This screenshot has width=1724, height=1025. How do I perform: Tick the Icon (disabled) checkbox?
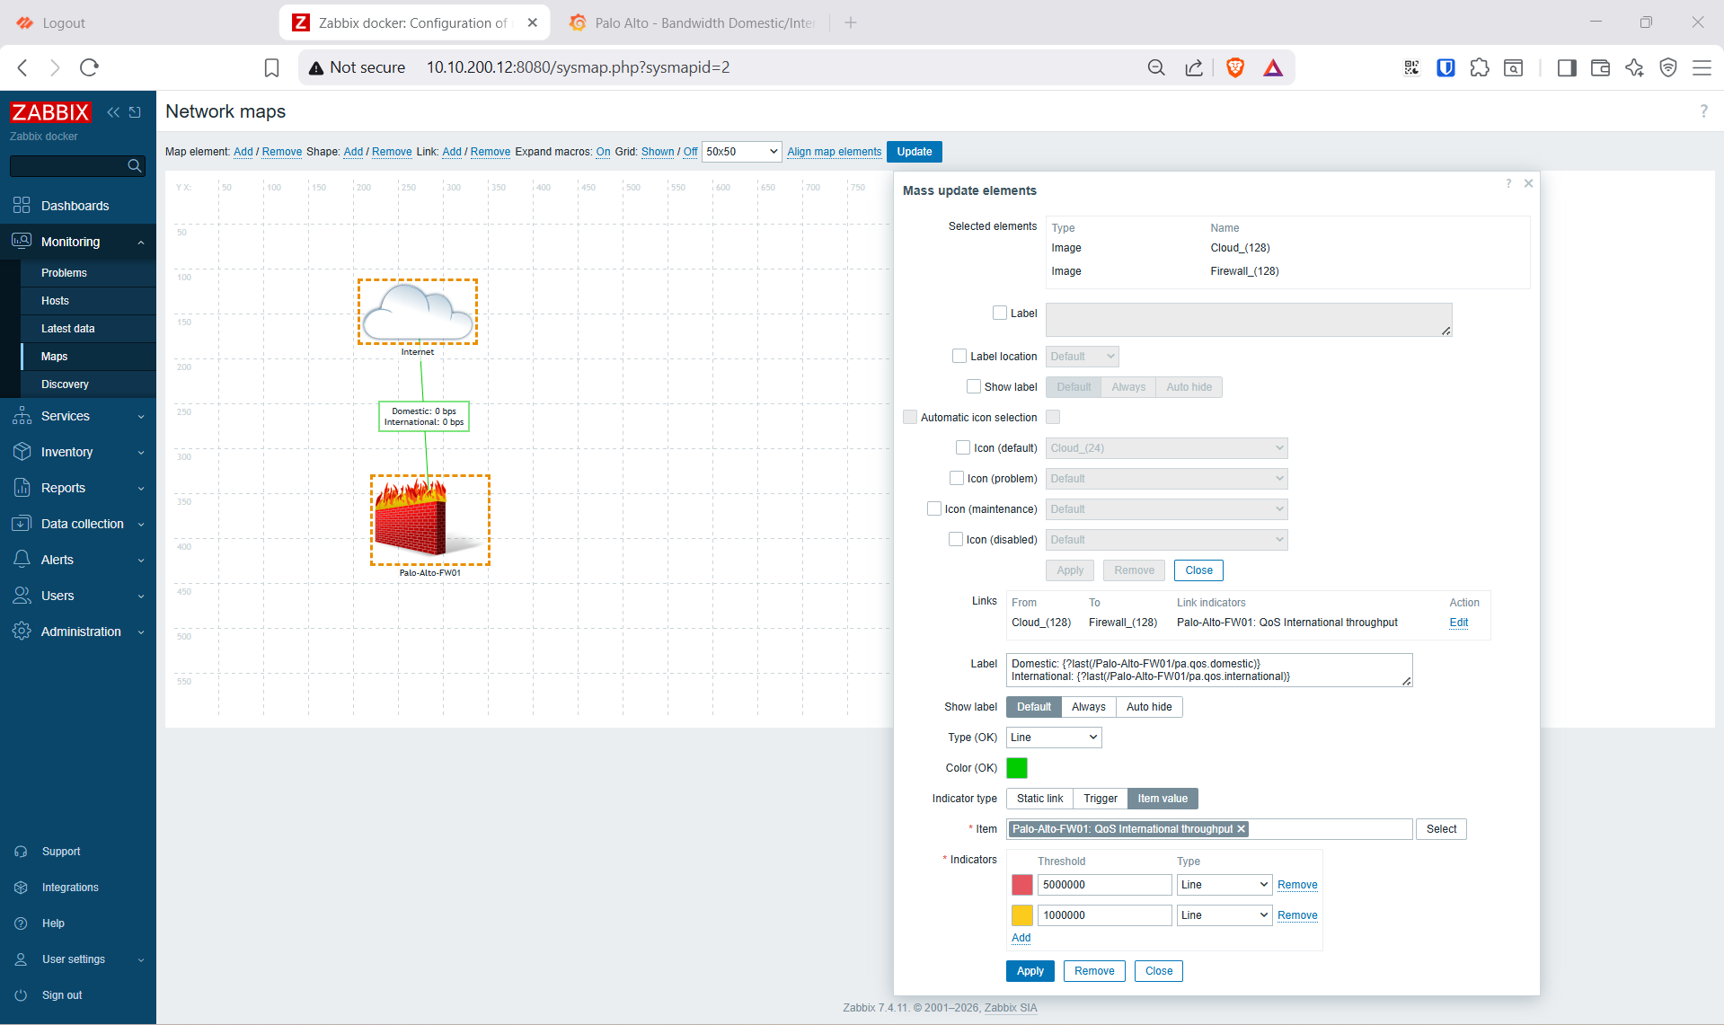tap(956, 539)
